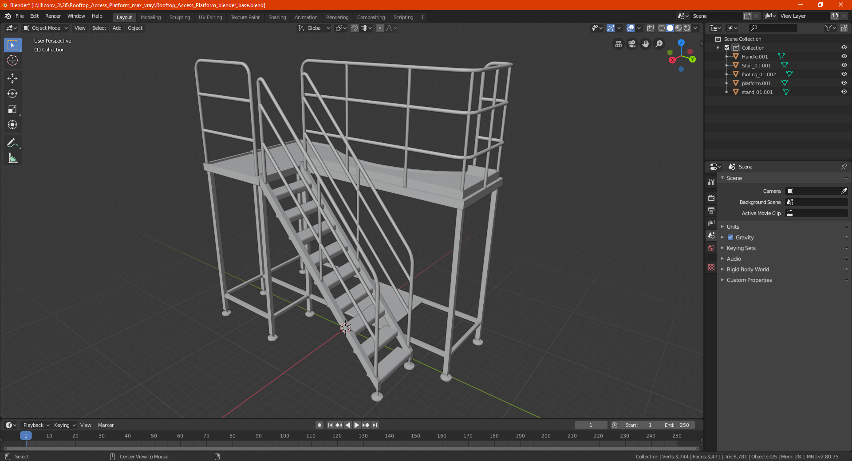Hide footing_01.002 in the outliner
The image size is (852, 461).
coord(844,74)
